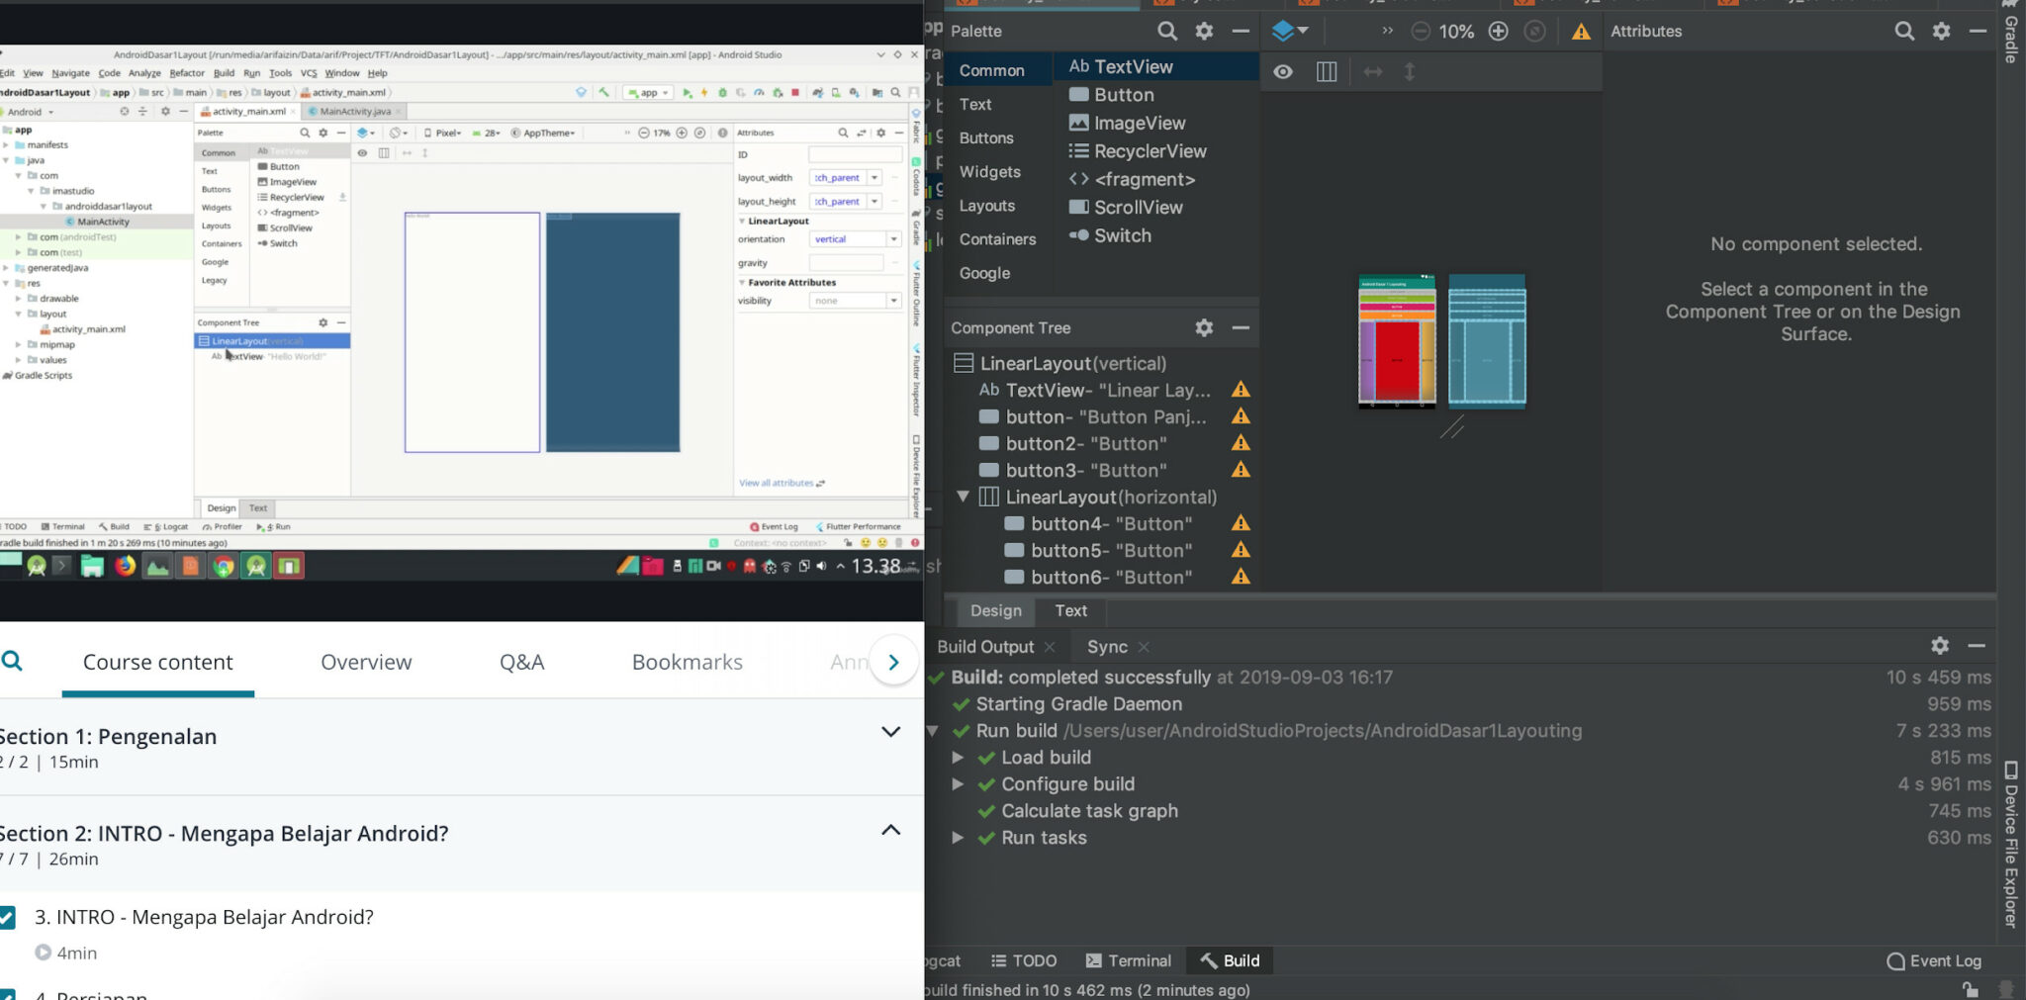
Task: Decrease zoom using the minus control
Action: 1421,31
